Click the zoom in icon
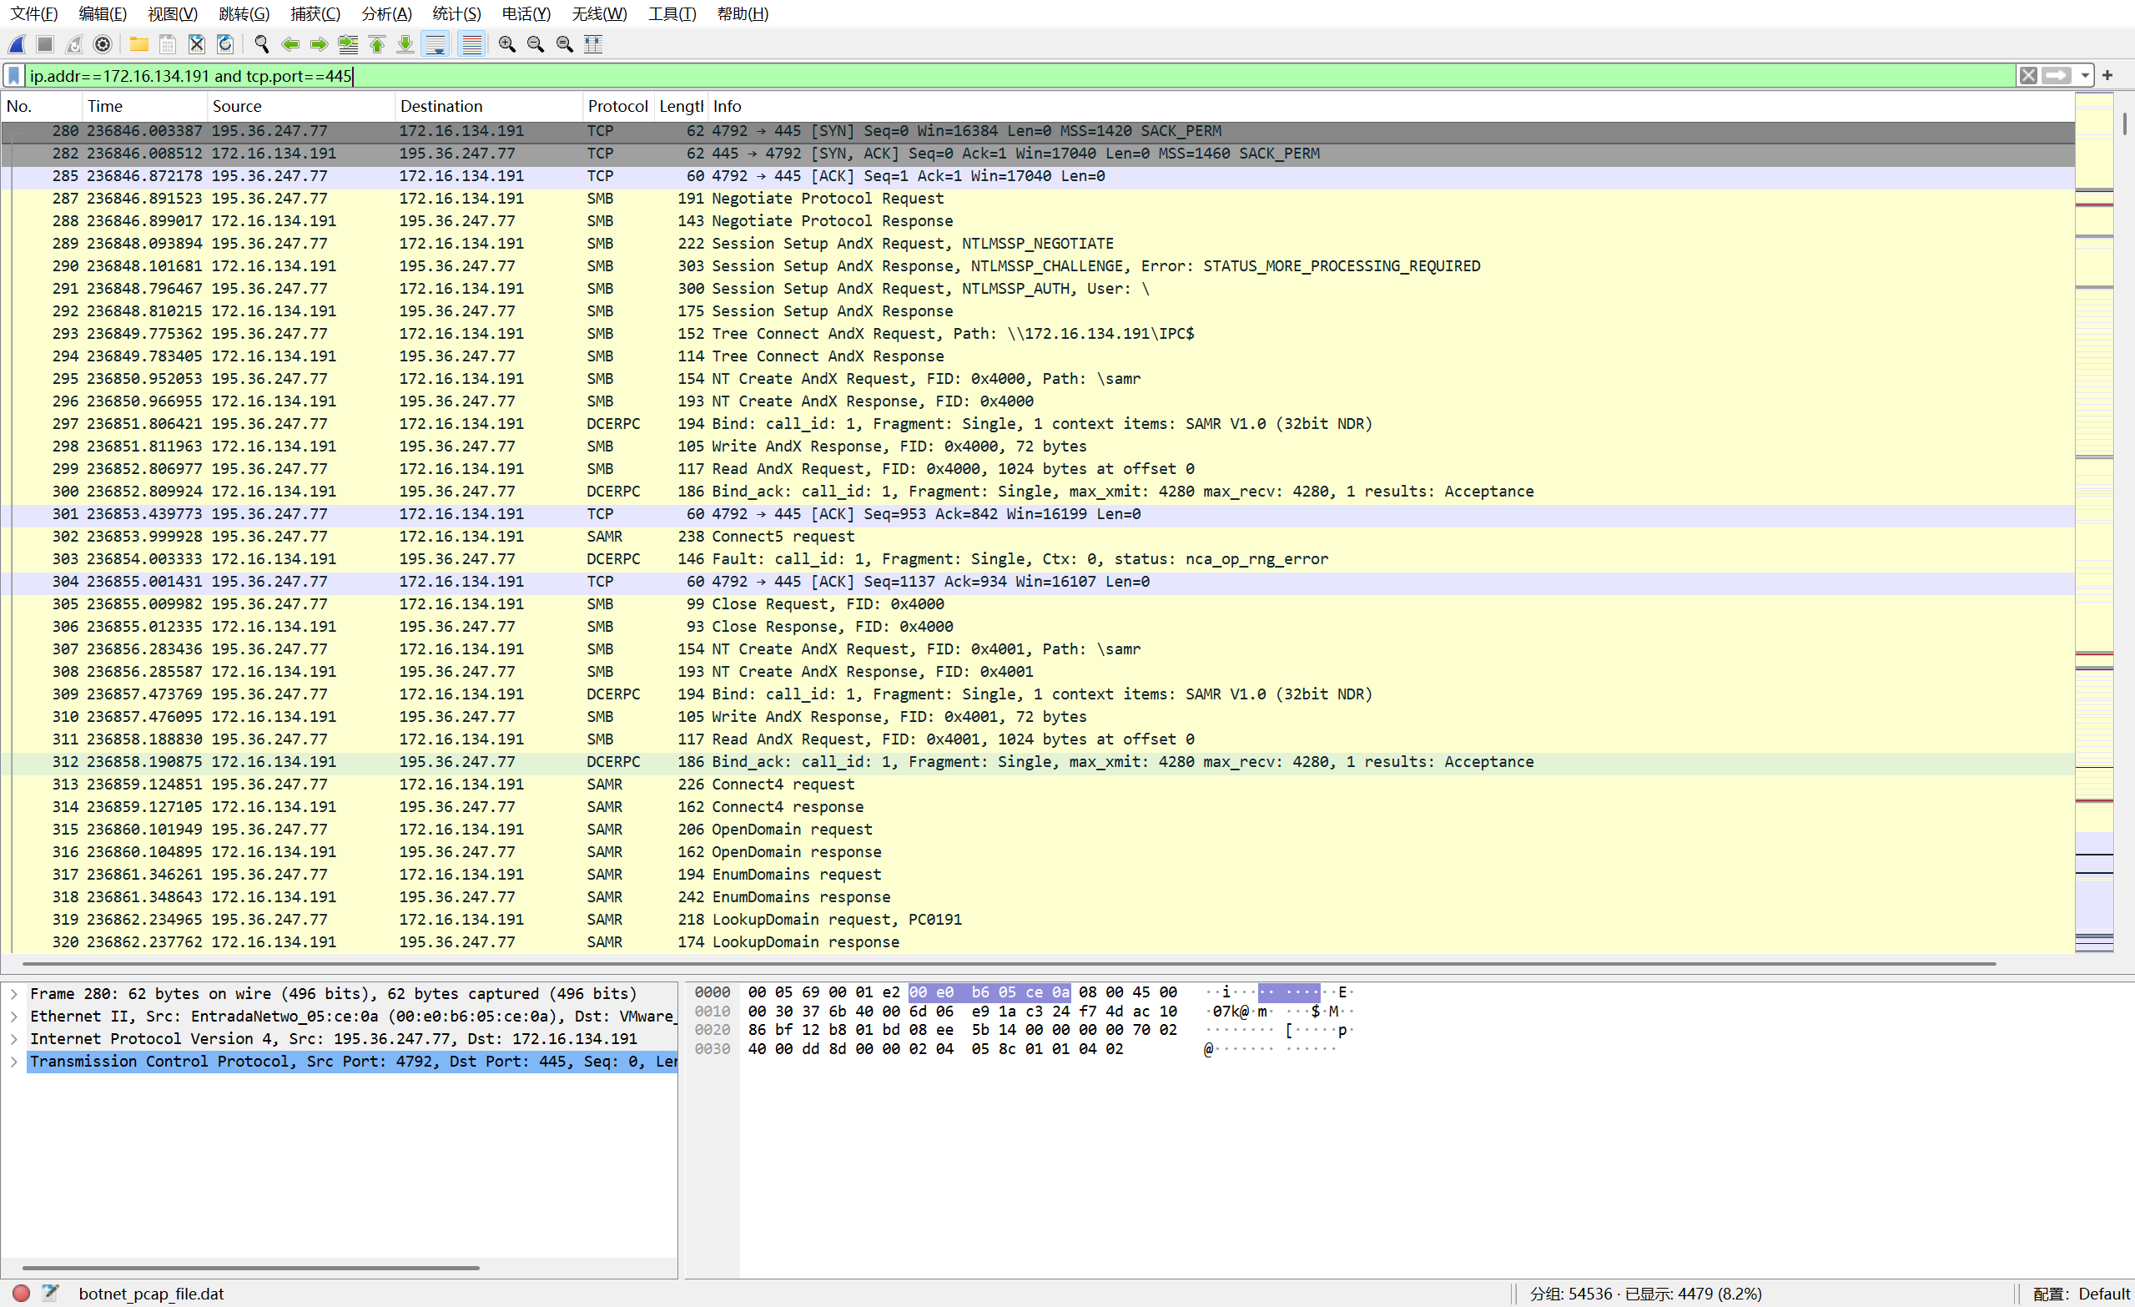 507,44
